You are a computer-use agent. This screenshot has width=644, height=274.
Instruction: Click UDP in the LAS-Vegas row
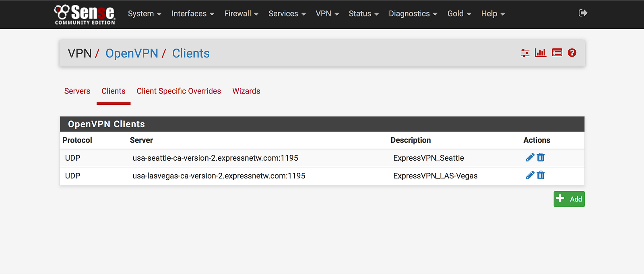pos(73,176)
